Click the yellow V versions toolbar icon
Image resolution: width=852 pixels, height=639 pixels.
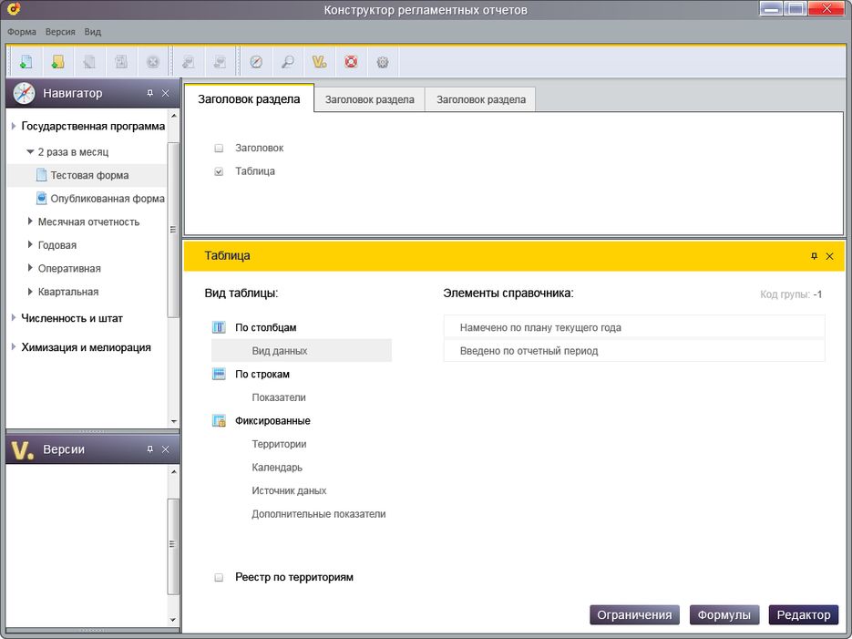320,61
